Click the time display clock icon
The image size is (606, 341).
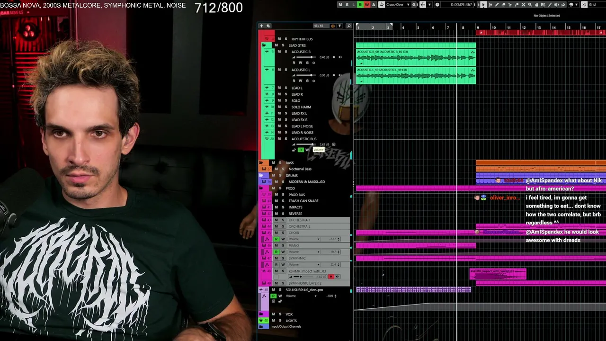[x=437, y=5]
